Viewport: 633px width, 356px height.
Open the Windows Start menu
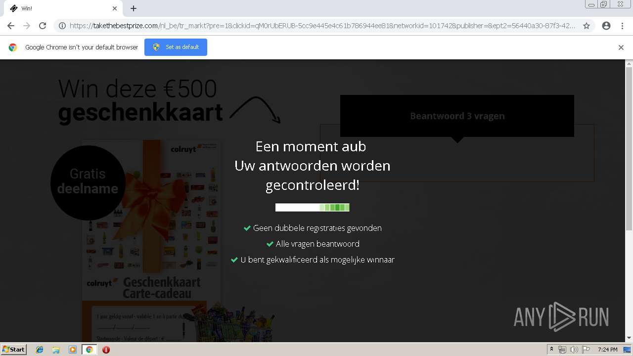pyautogui.click(x=13, y=349)
